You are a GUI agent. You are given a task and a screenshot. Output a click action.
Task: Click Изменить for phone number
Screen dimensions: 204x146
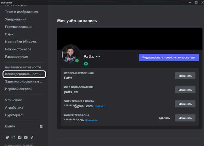coord(185,118)
